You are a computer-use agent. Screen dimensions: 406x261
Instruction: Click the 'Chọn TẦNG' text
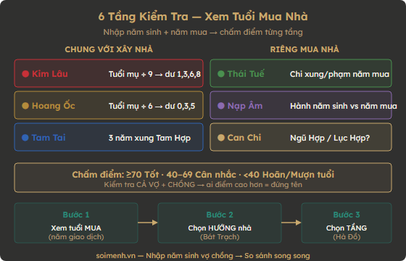click(x=347, y=228)
